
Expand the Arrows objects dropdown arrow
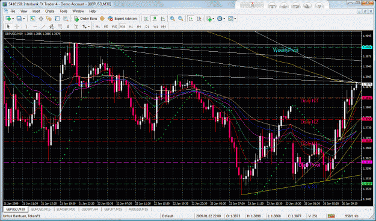pyautogui.click(x=89, y=26)
